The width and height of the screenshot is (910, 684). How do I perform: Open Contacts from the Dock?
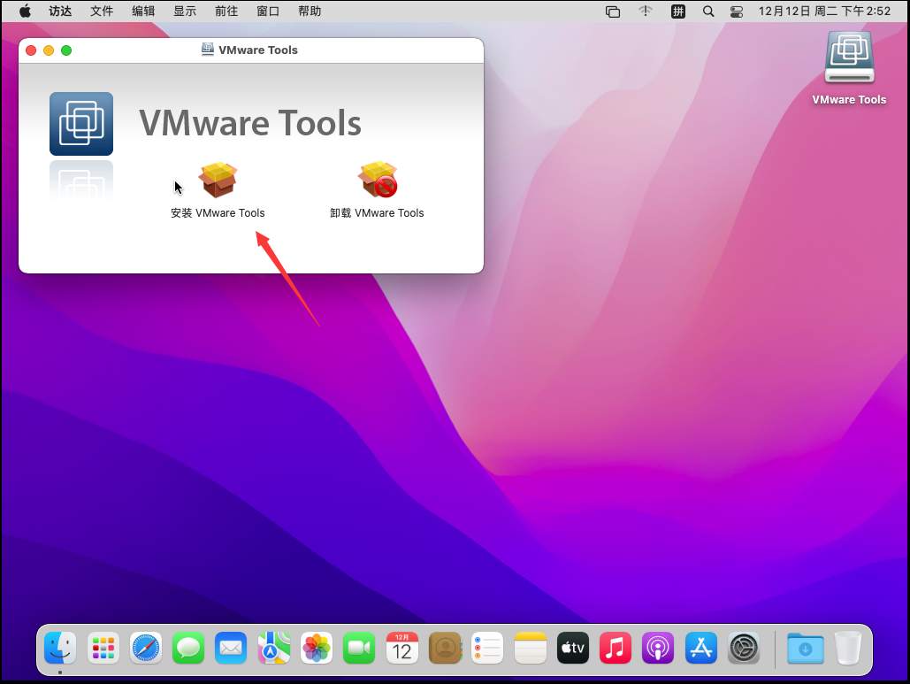pos(445,648)
